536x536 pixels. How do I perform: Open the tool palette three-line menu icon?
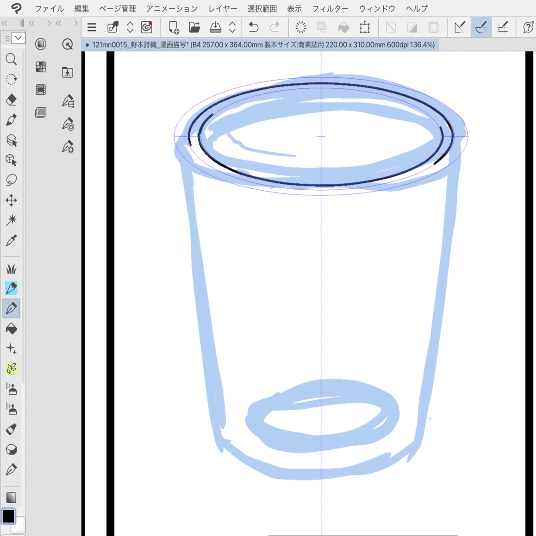tap(7, 38)
